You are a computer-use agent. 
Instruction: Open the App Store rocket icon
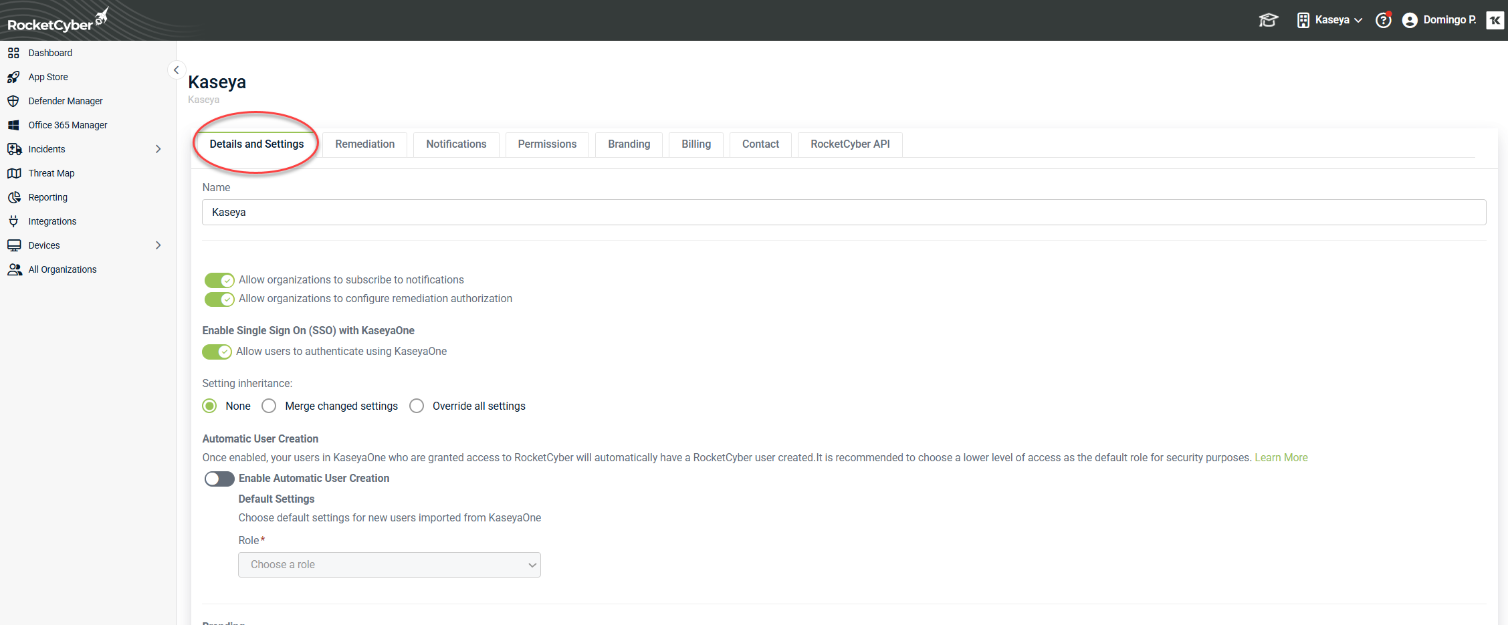13,77
